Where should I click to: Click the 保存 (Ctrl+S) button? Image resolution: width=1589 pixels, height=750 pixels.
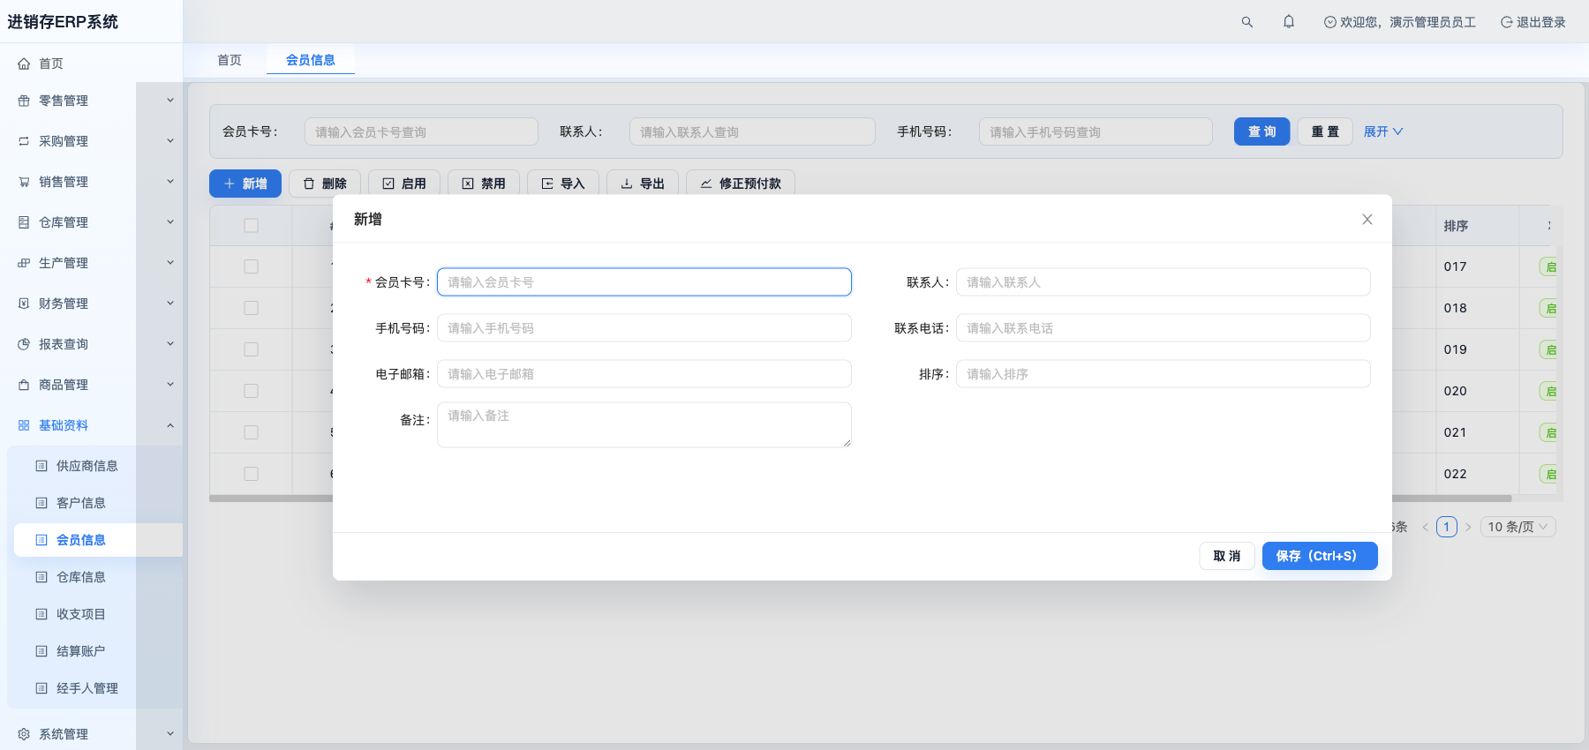coord(1320,556)
